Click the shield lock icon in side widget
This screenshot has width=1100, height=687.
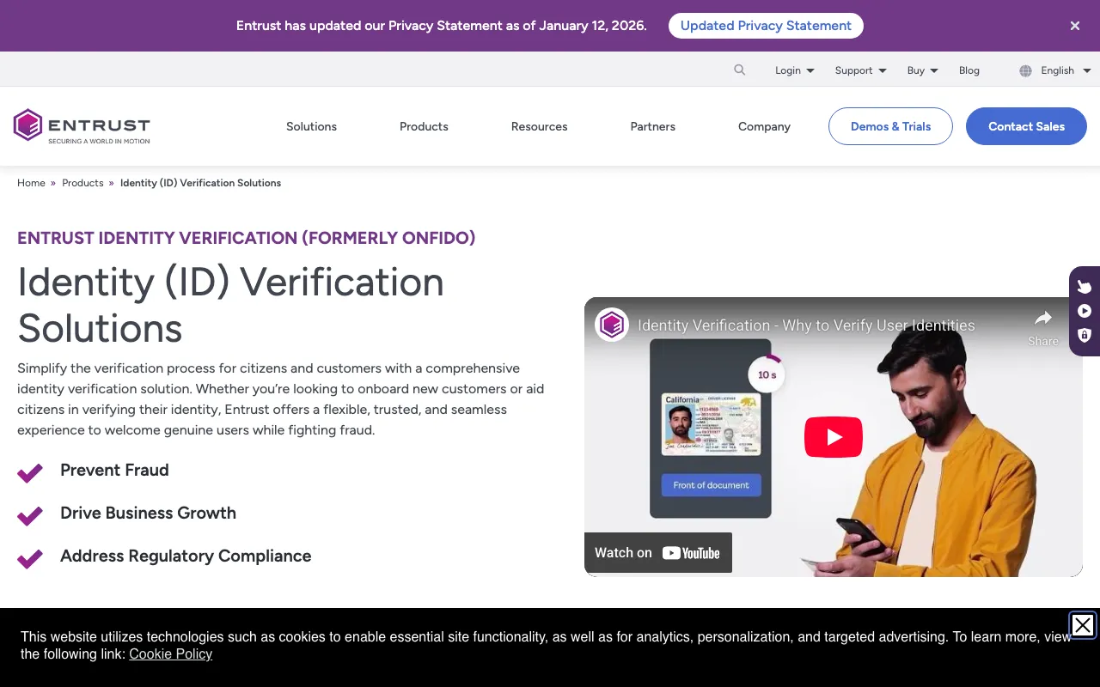click(x=1085, y=335)
